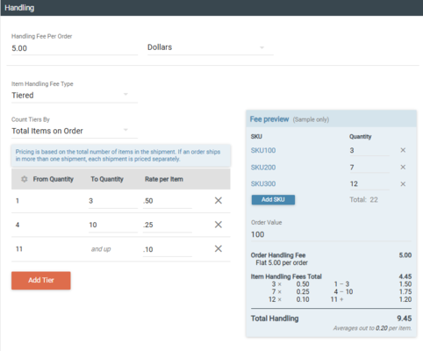Click the Add Tier button

[41, 280]
